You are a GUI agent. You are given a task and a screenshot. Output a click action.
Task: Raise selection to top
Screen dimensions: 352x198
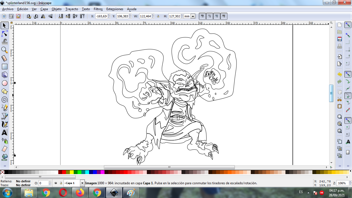82,16
